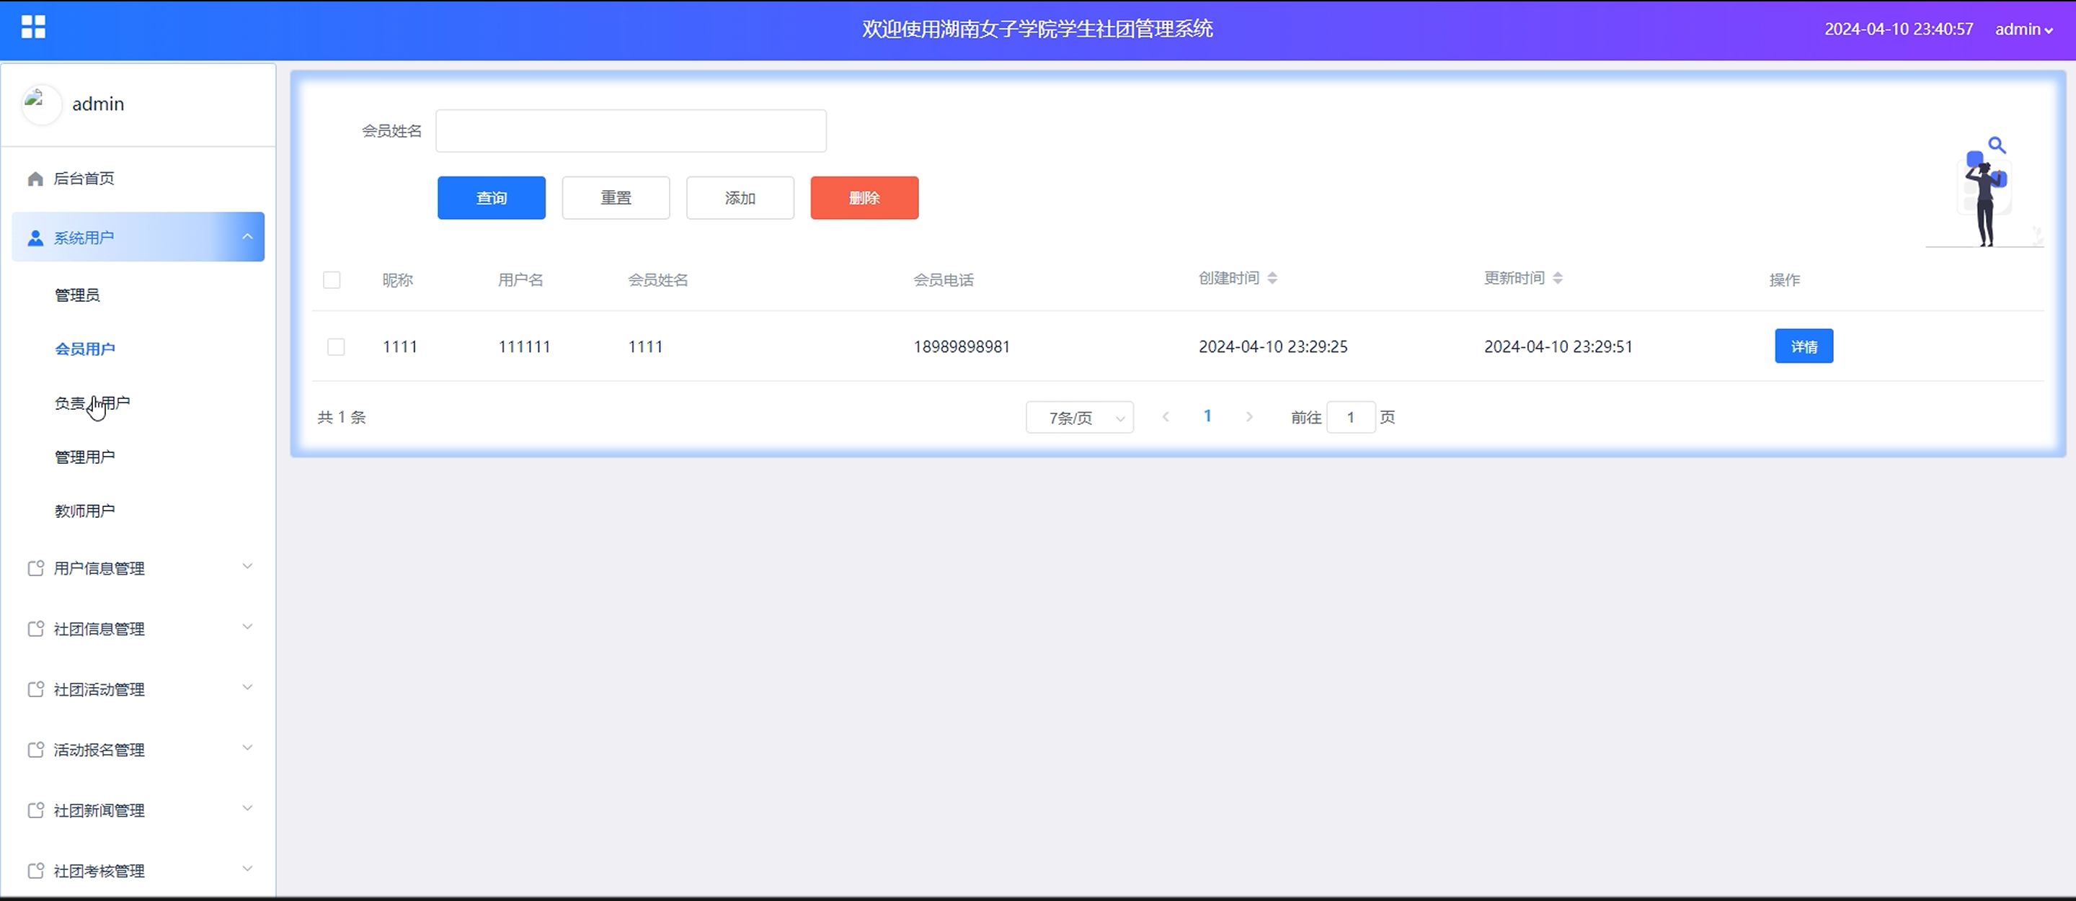Click the 昵称 column header
The image size is (2076, 901).
click(397, 280)
